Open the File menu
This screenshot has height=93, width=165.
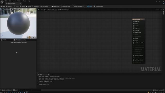point(6,1)
